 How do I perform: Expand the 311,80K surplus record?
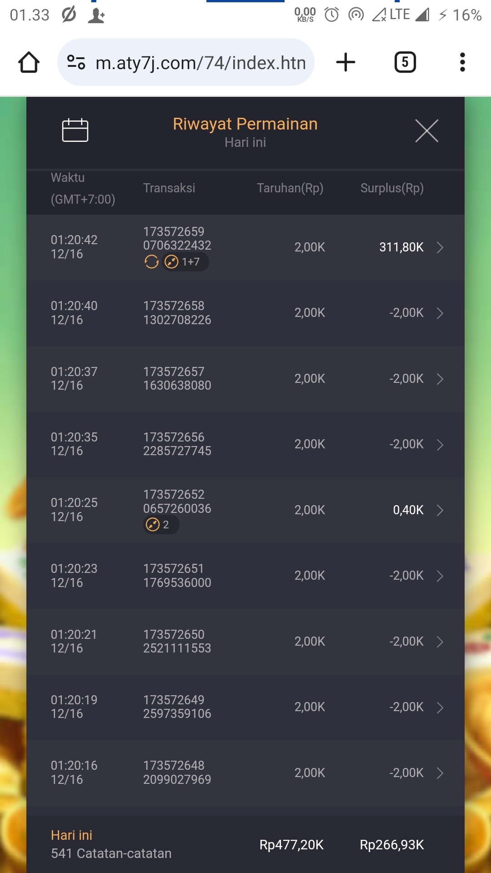tap(440, 247)
